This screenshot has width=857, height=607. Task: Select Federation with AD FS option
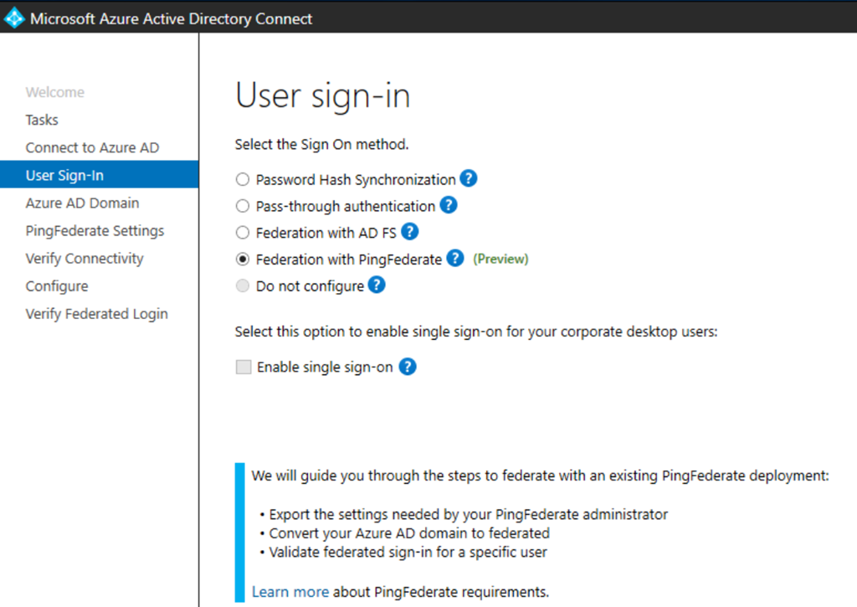point(243,233)
